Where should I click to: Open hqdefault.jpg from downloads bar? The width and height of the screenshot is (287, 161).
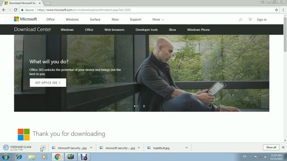coord(159,148)
